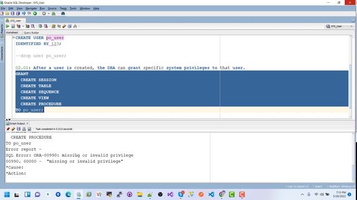Click the New file toolbar icon

[x=2, y=13]
